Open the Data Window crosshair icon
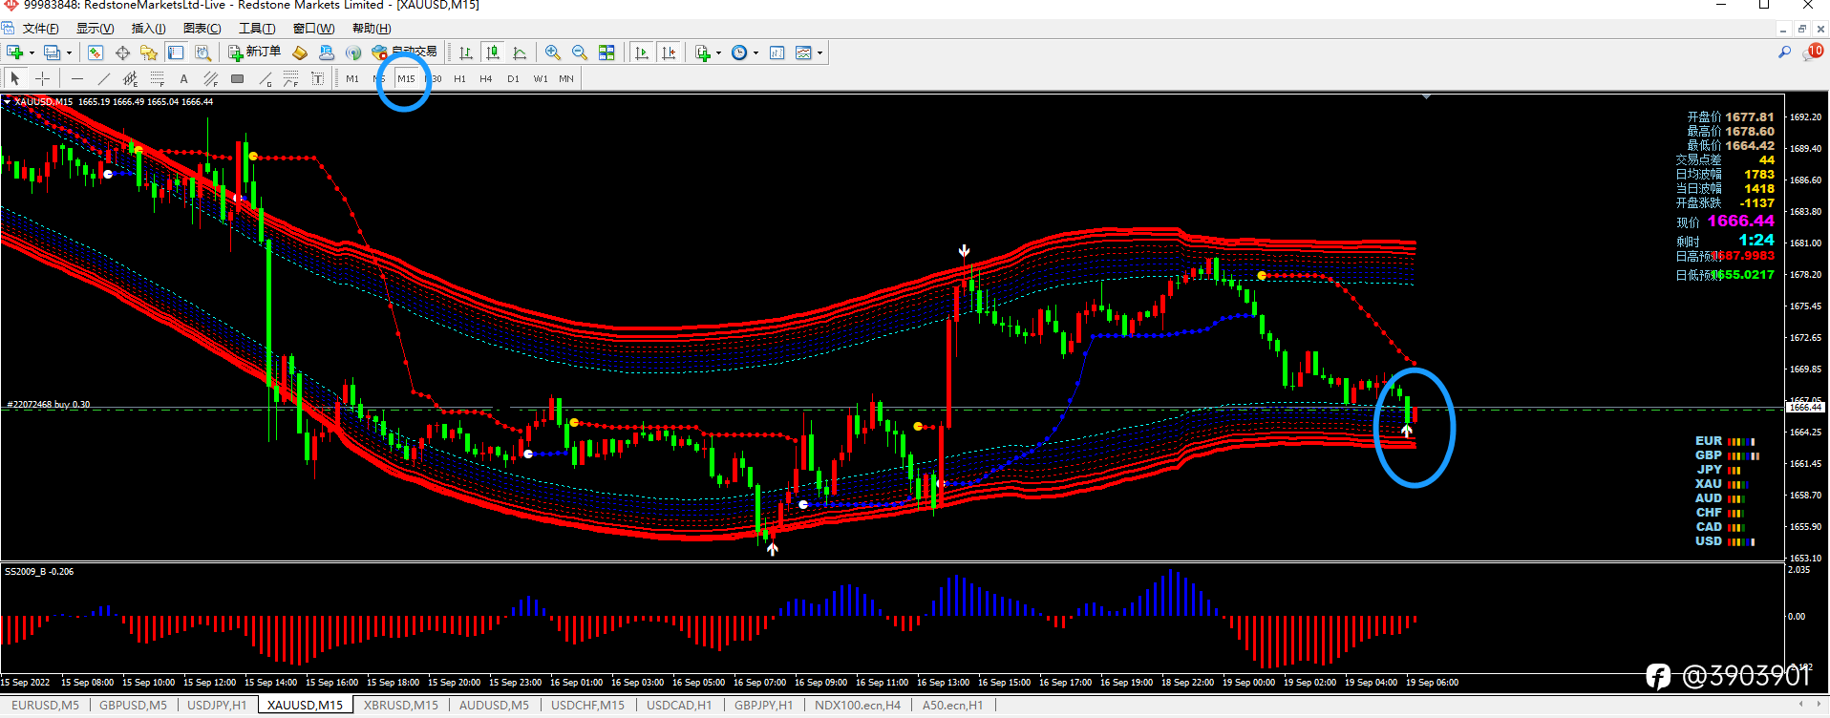The height and width of the screenshot is (718, 1830). click(122, 53)
